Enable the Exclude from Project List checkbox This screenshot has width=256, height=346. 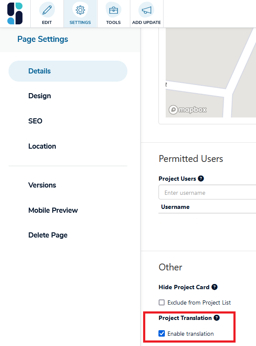(161, 302)
